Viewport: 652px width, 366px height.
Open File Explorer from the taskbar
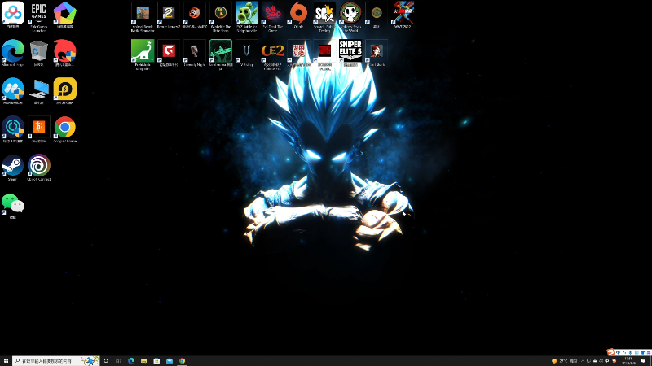pyautogui.click(x=144, y=361)
